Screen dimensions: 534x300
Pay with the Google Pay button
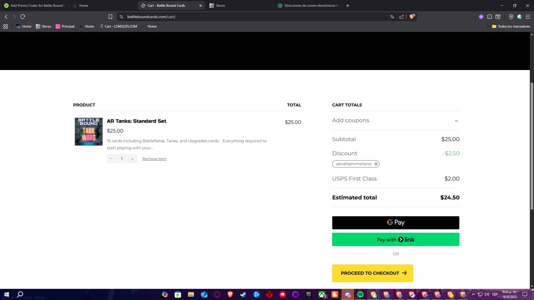(x=396, y=223)
